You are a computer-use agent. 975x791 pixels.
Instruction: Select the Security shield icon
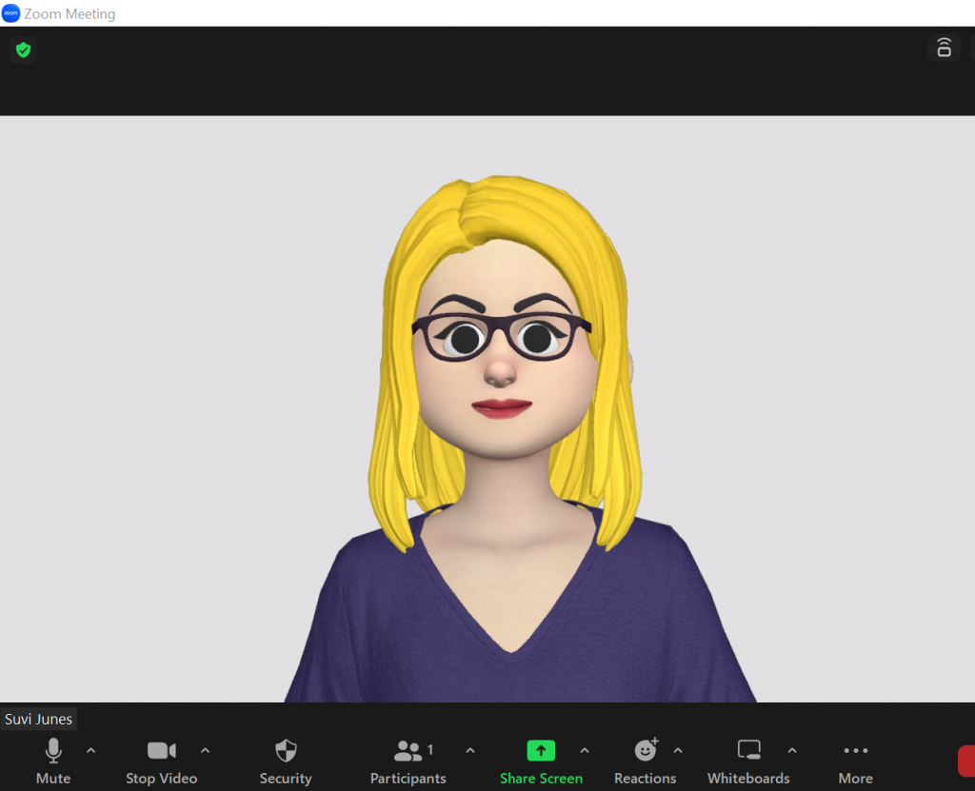click(x=285, y=751)
